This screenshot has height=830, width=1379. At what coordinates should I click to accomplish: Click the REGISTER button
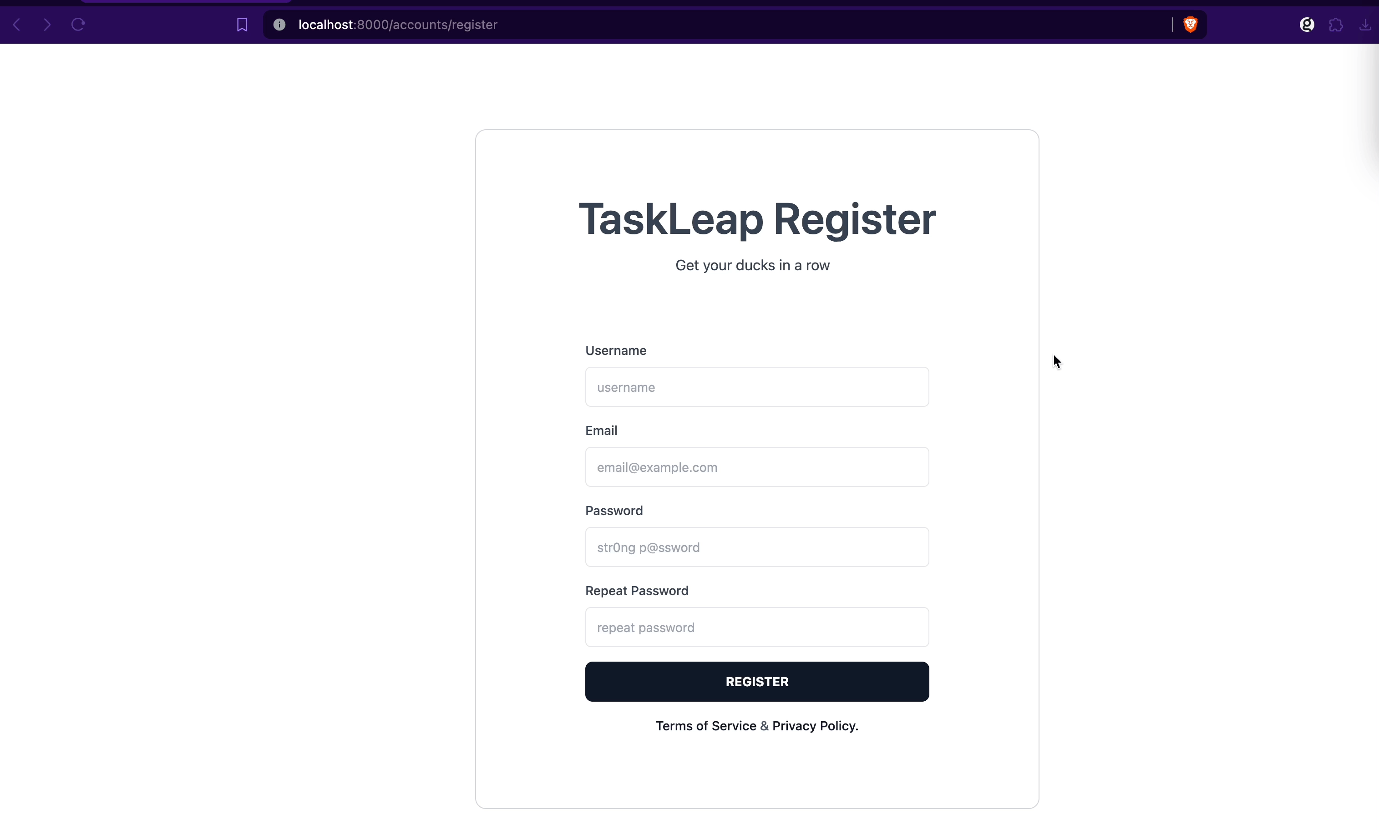[x=756, y=681]
